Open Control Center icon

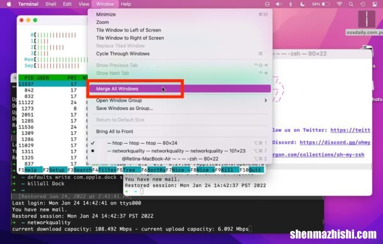point(375,4)
